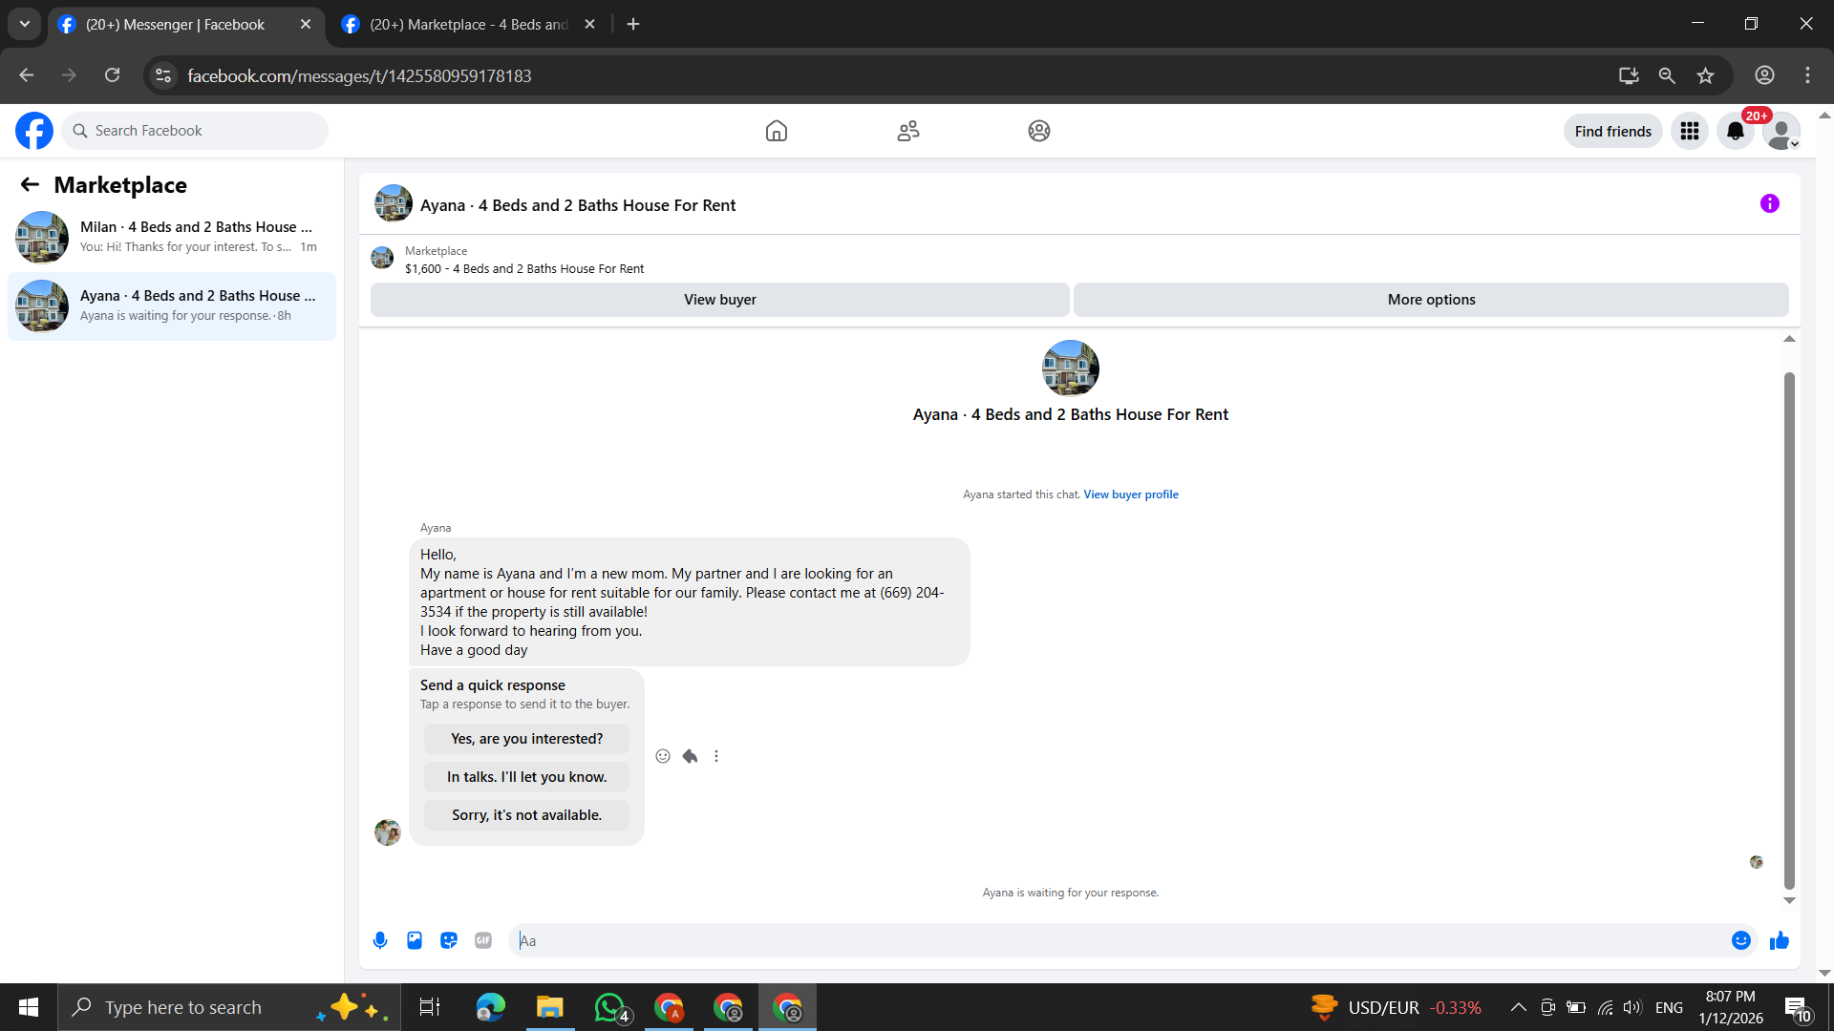Open the message more-actions dots

coord(716,756)
